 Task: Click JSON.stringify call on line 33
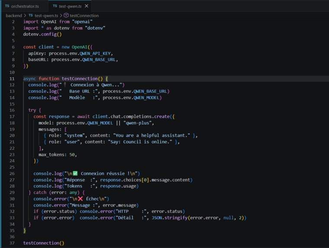169,218
